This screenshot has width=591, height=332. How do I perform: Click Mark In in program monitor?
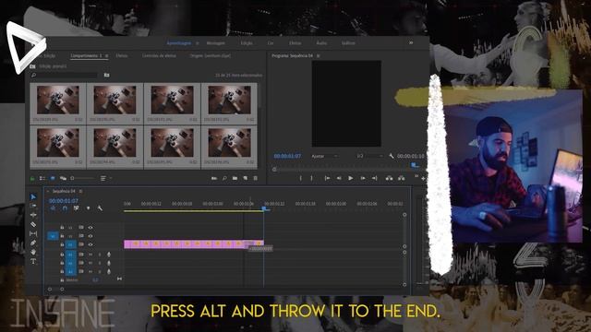[x=300, y=178]
